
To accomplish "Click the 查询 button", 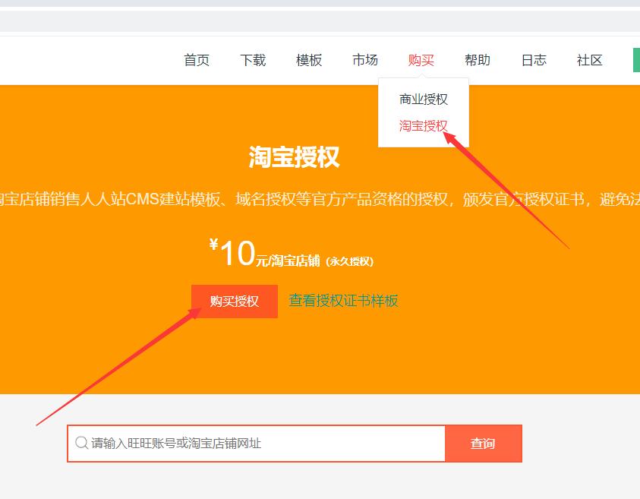I will [484, 444].
